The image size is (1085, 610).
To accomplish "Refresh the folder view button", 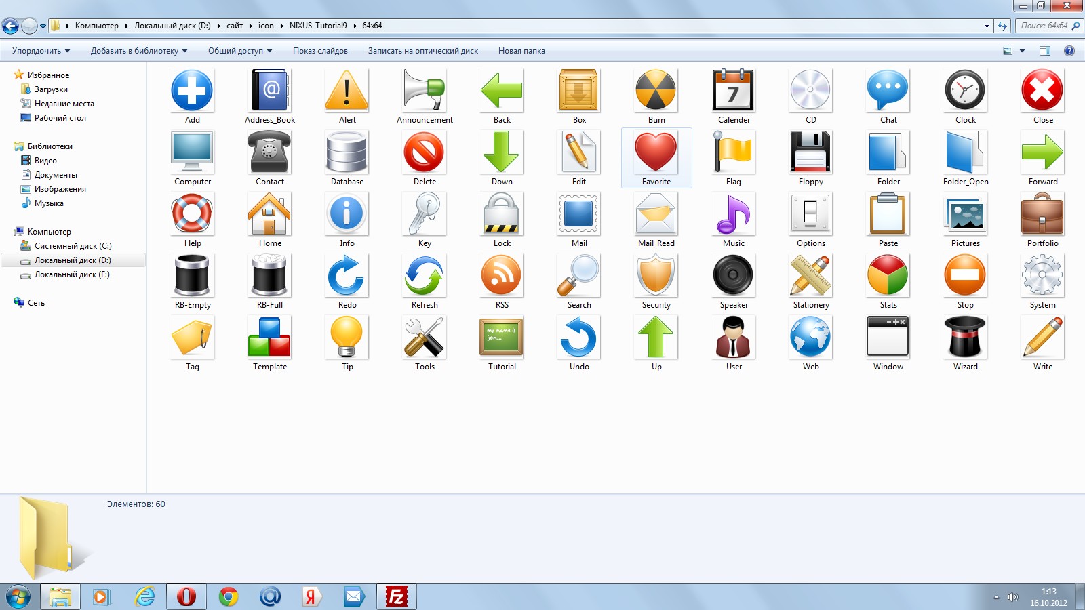I will click(x=1002, y=26).
